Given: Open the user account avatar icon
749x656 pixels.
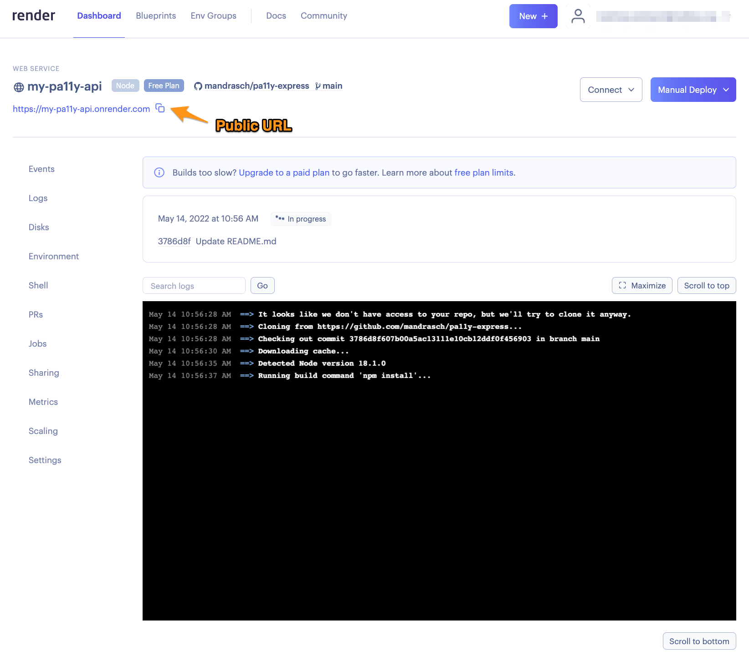Looking at the screenshot, I should click(578, 16).
